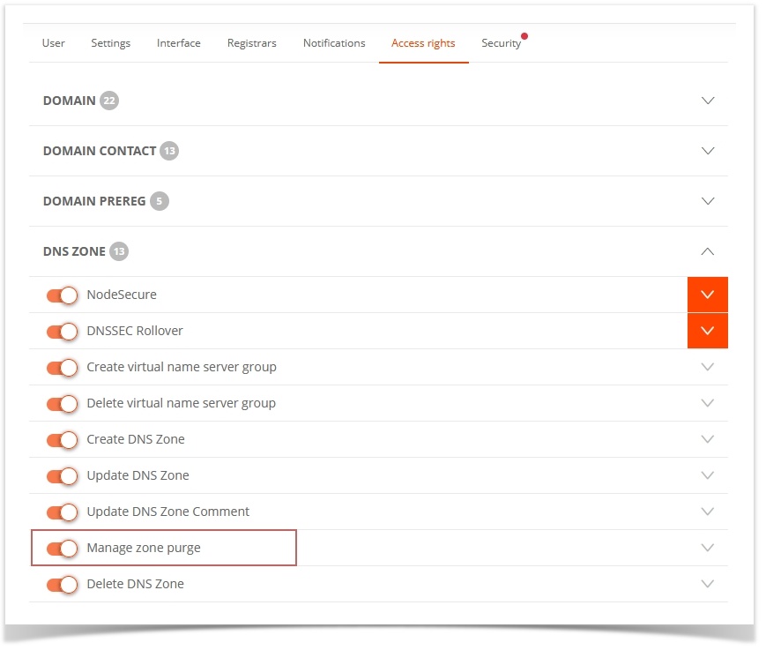Turn off Create DNS Zone switch
The width and height of the screenshot is (766, 650).
[62, 440]
